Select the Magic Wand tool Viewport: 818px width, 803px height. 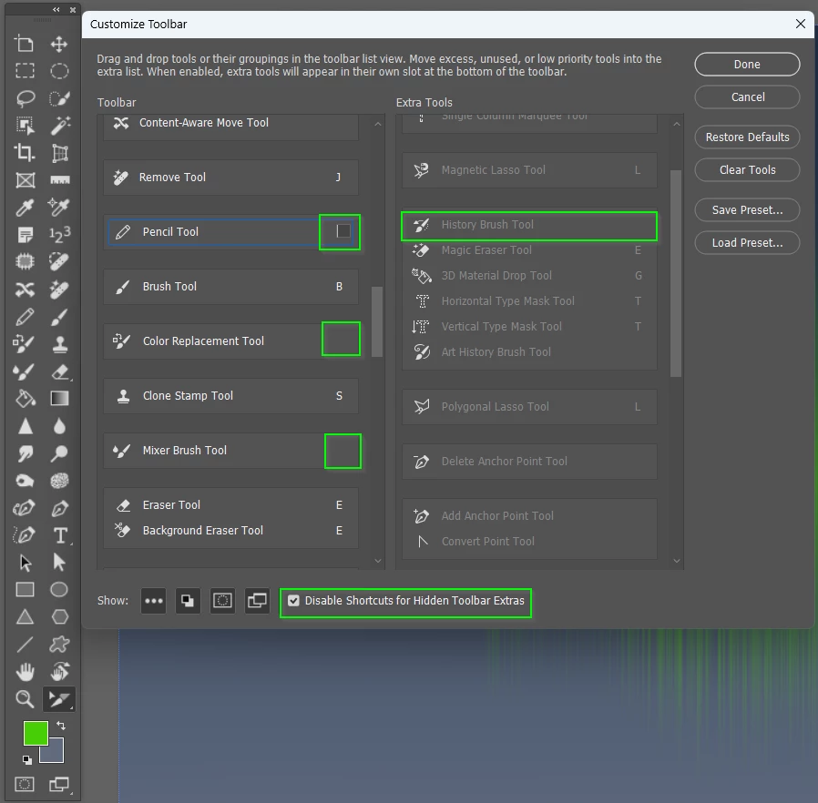tap(60, 126)
